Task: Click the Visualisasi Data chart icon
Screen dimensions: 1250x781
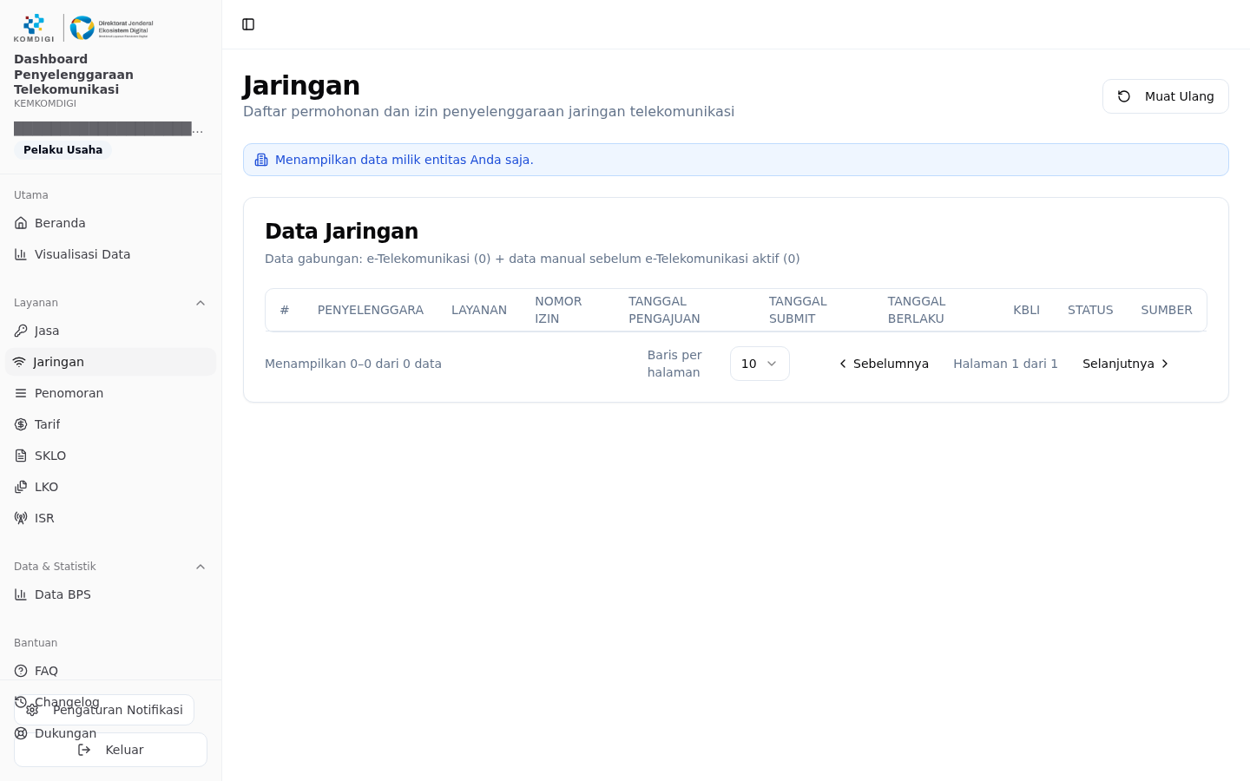Action: tap(21, 254)
